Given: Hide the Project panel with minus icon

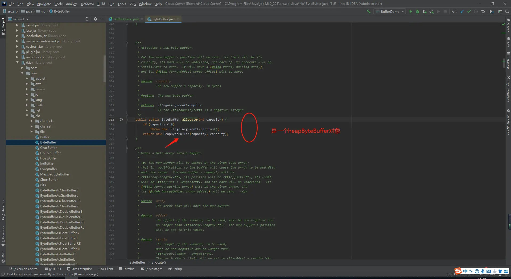Looking at the screenshot, I should (102, 19).
